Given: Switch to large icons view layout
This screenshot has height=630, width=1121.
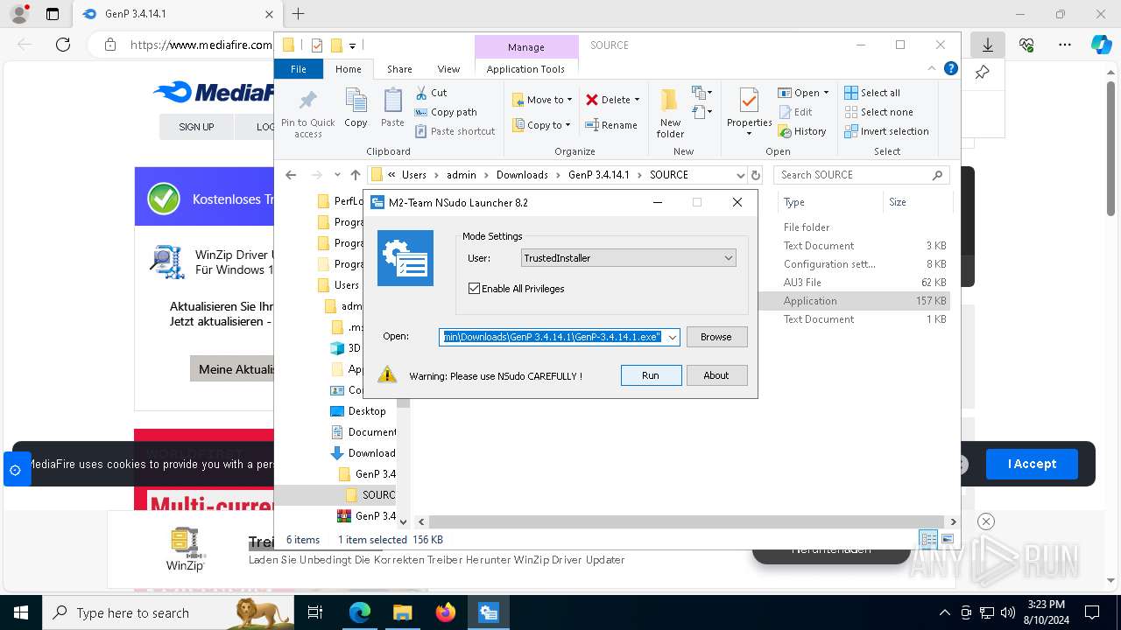Looking at the screenshot, I should (x=947, y=540).
